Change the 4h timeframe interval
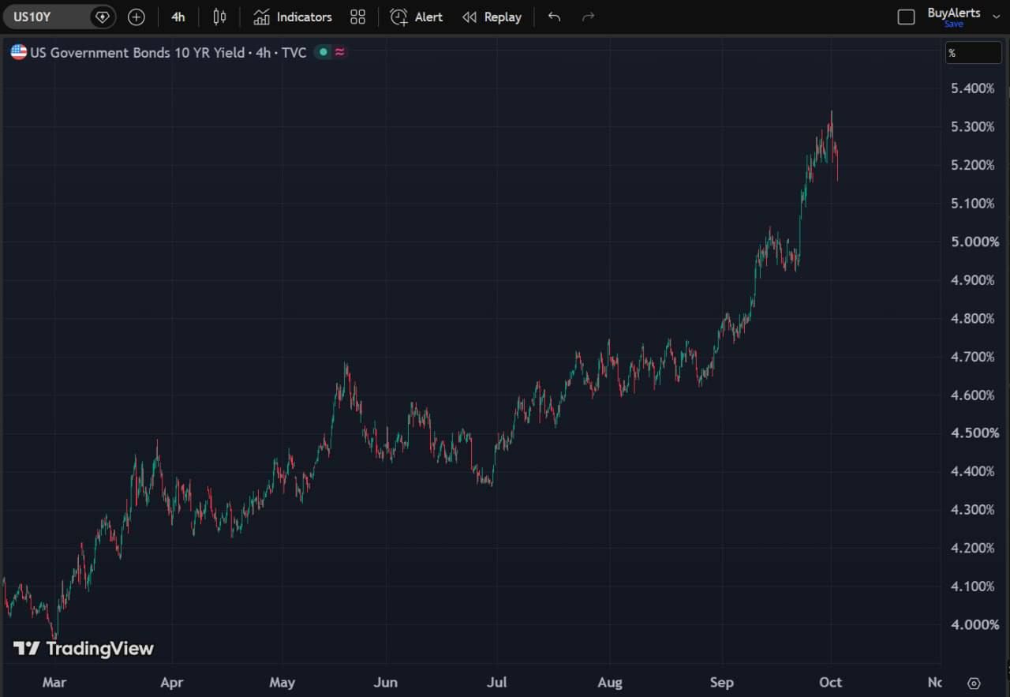1010x697 pixels. pyautogui.click(x=178, y=17)
